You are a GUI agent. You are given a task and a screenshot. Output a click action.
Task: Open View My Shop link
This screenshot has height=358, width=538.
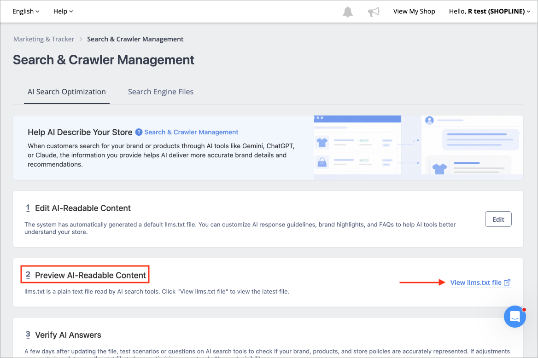414,12
